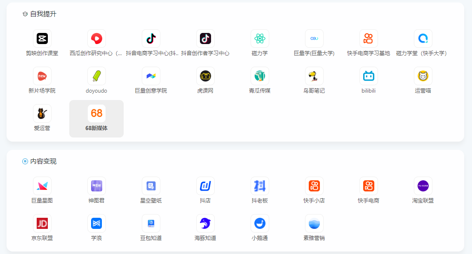Viewport: 472px width, 254px height.
Task: Open the 学浪 icon
Action: [x=96, y=224]
